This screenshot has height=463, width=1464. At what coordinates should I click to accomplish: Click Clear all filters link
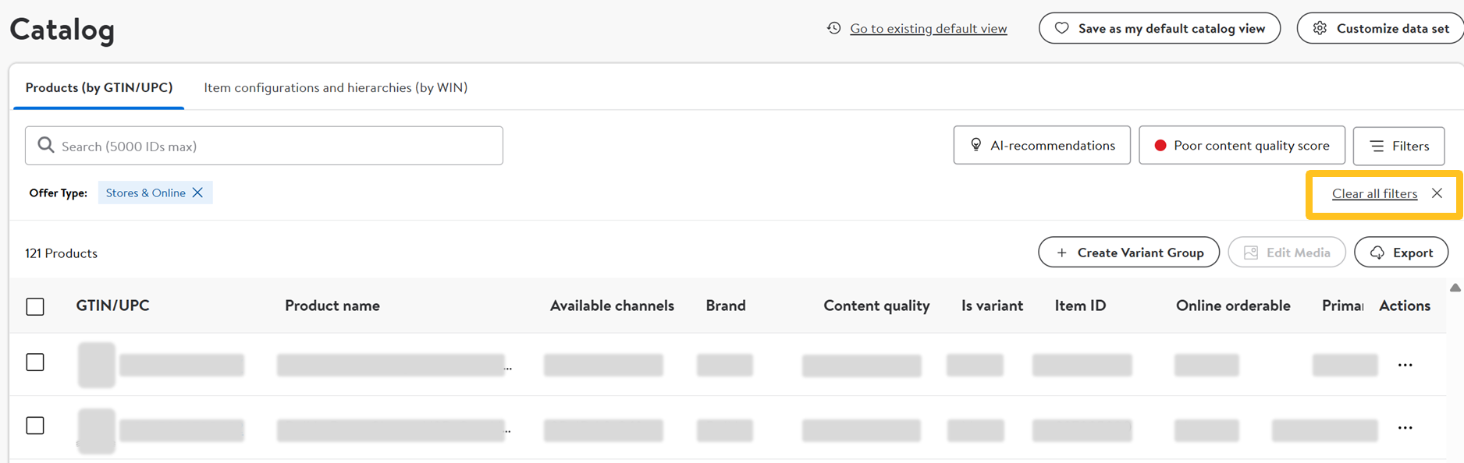tap(1374, 193)
